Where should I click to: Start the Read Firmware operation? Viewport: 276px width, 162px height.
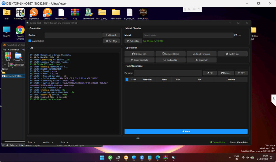201,54
